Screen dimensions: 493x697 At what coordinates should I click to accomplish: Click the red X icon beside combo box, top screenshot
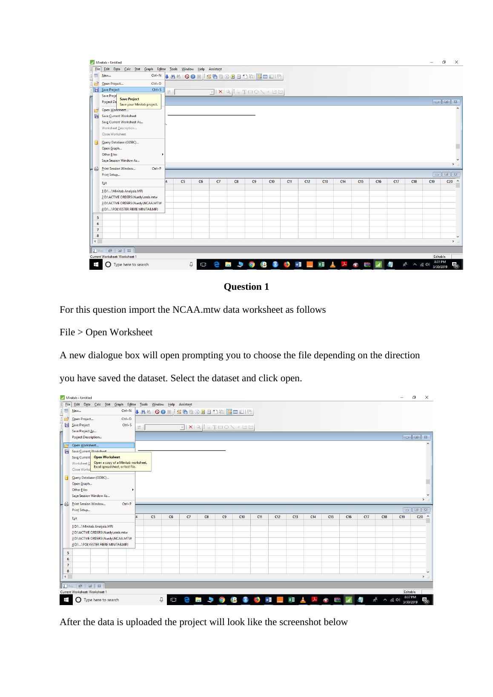pos(221,92)
